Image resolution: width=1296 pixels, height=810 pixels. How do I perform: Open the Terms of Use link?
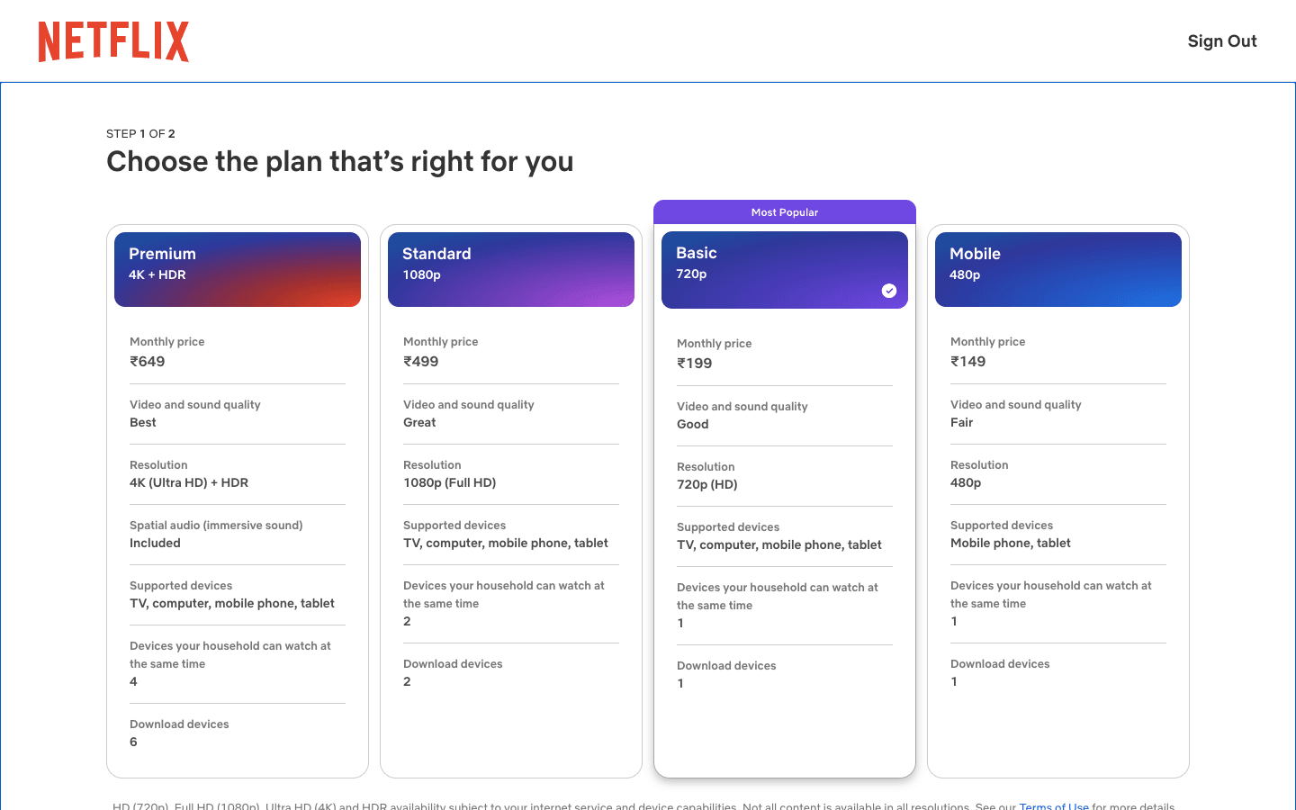[x=1054, y=805]
